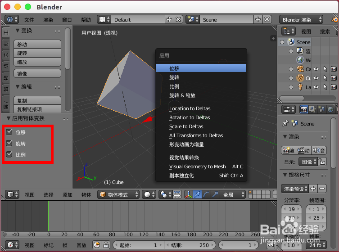The height and width of the screenshot is (252, 339).
Task: Toggle Camera visibility eye in outliner
Action: click(x=316, y=69)
